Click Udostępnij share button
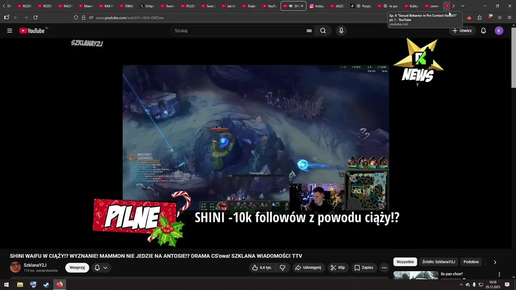This screenshot has width=516, height=290. click(x=308, y=267)
